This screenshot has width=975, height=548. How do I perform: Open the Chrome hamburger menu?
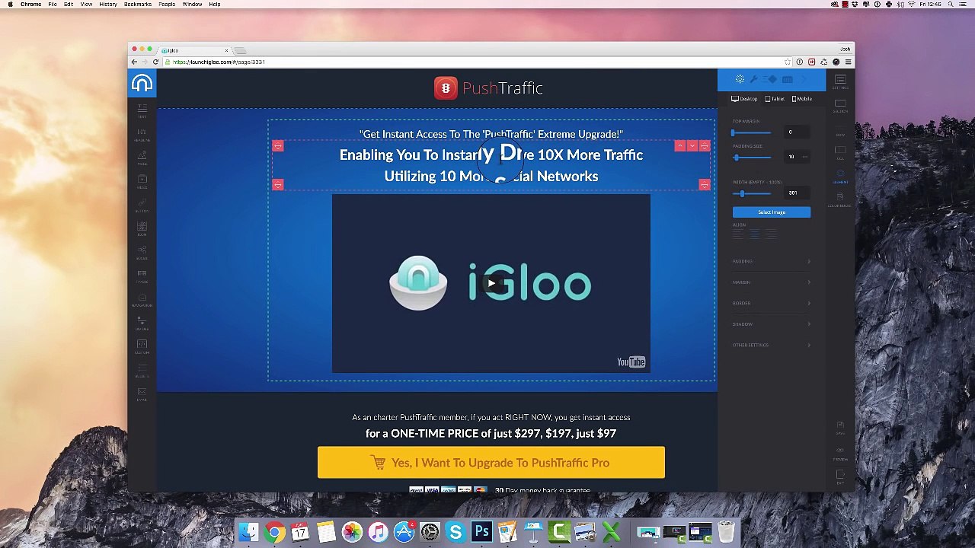[848, 62]
